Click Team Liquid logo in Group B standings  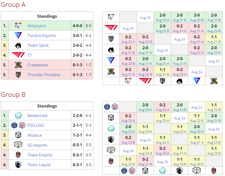18,165
